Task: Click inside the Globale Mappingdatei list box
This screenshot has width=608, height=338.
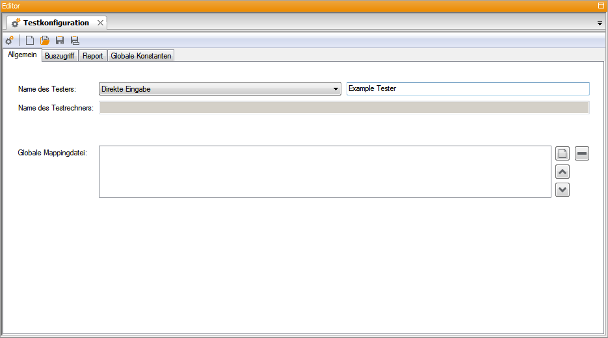Action: point(325,172)
